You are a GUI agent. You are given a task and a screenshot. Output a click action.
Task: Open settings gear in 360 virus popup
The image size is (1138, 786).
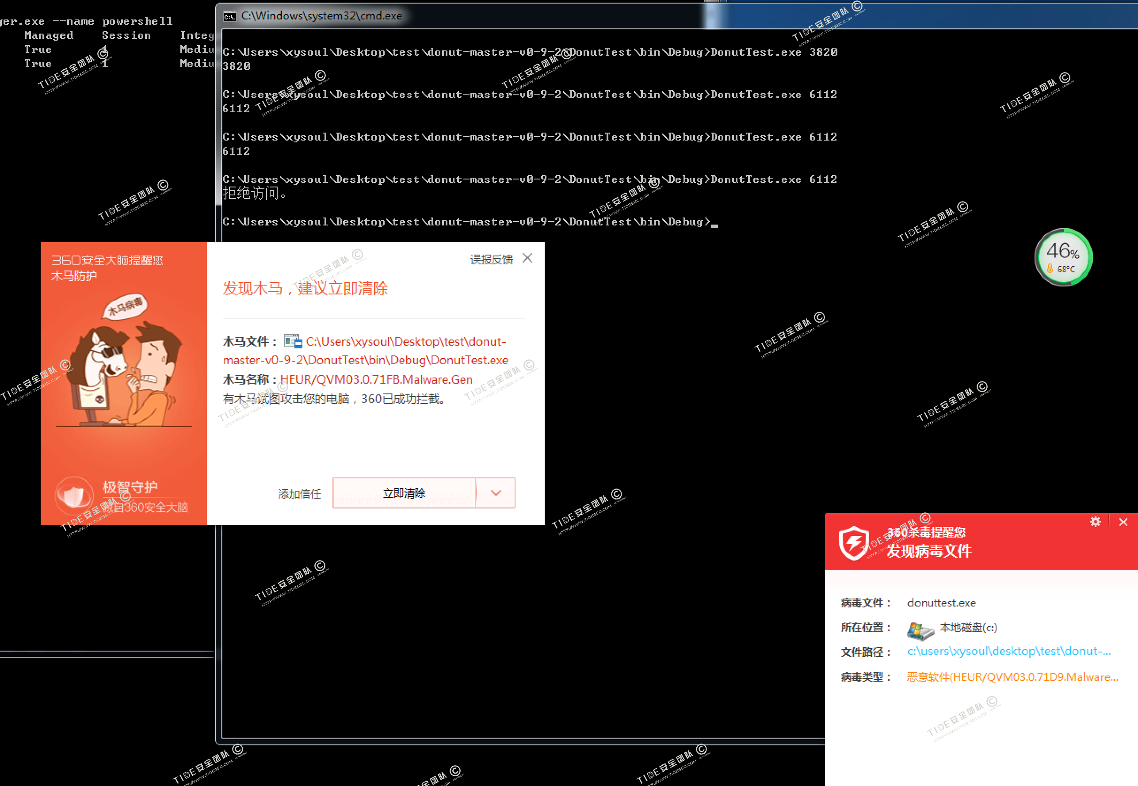pos(1095,522)
